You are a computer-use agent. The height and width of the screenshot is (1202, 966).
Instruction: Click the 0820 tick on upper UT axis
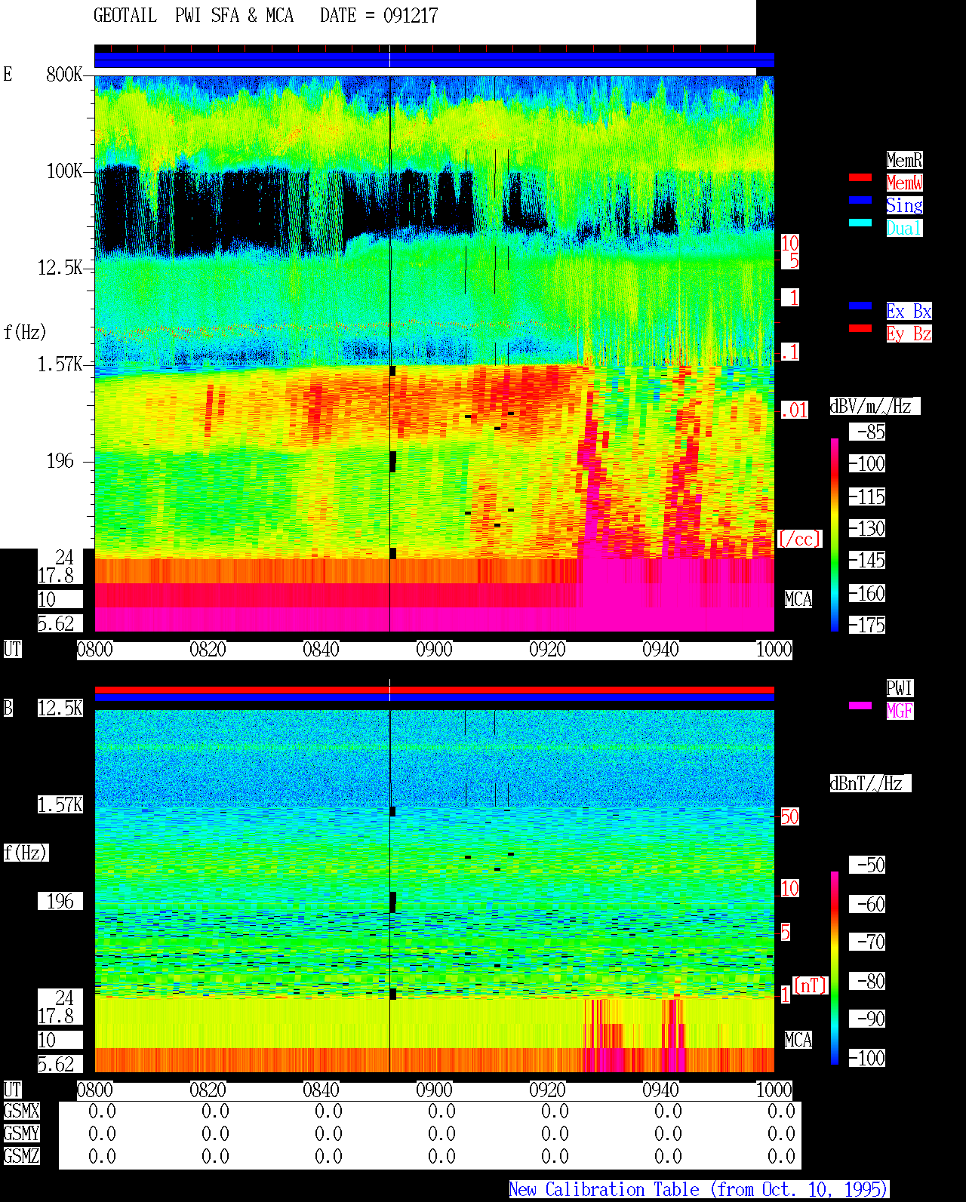tap(208, 650)
